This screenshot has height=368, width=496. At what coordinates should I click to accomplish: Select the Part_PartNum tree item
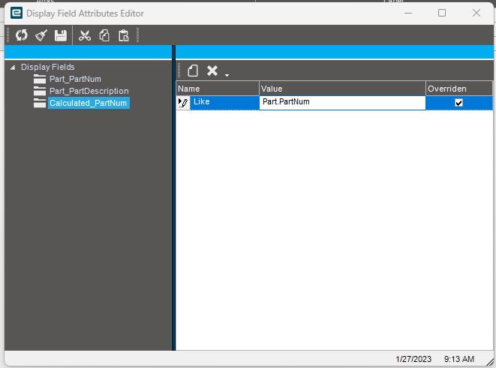(75, 79)
